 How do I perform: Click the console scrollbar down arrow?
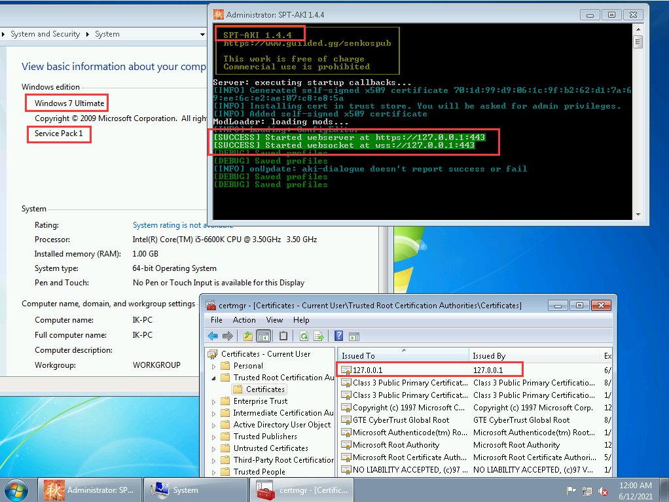[638, 215]
